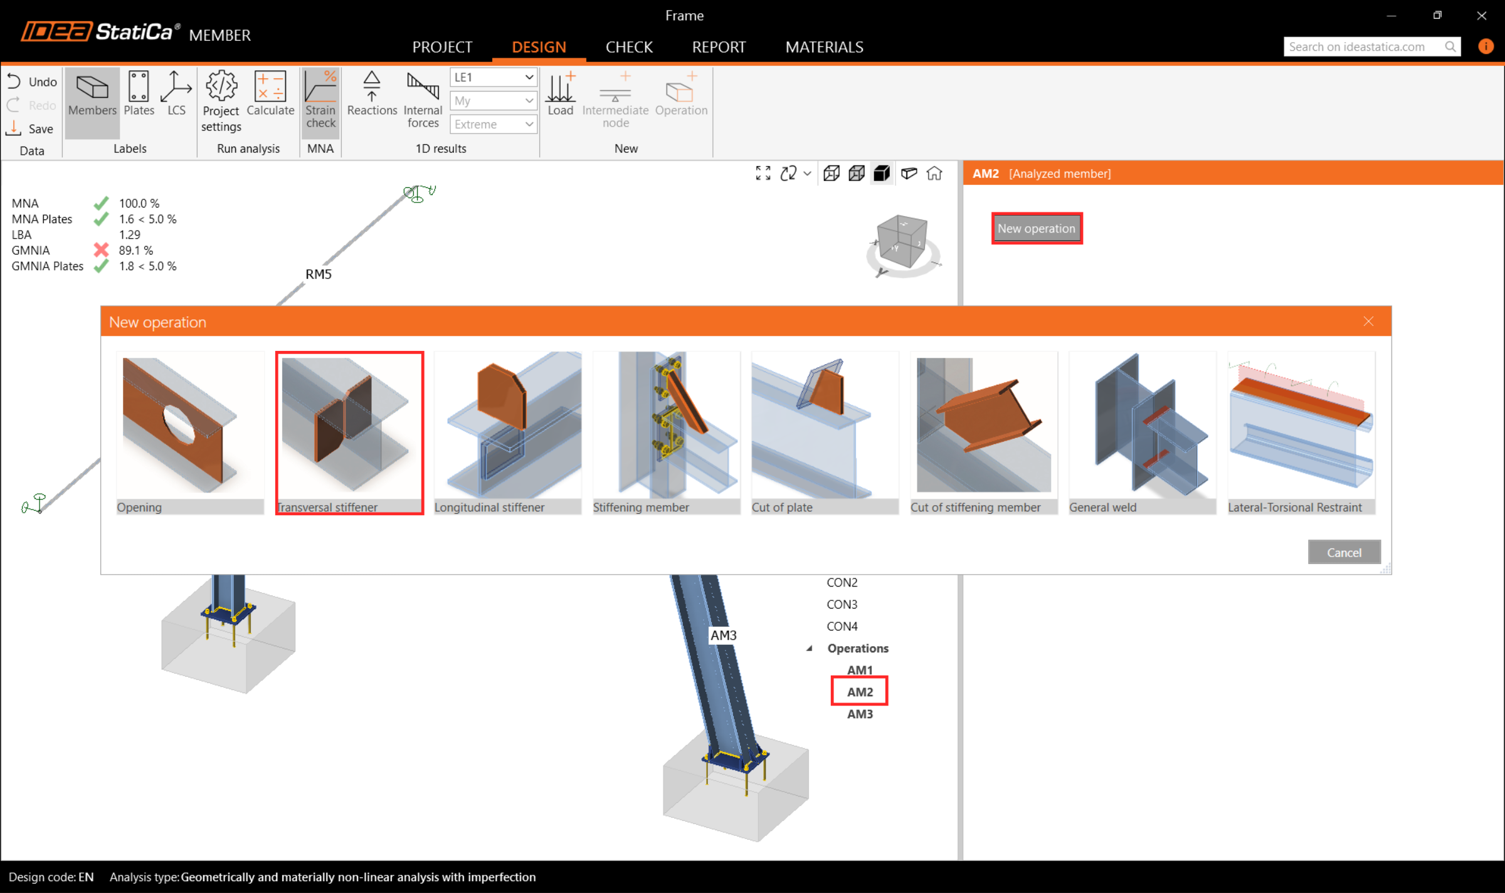This screenshot has height=893, width=1505.
Task: Open the Extreme dropdown
Action: [x=493, y=124]
